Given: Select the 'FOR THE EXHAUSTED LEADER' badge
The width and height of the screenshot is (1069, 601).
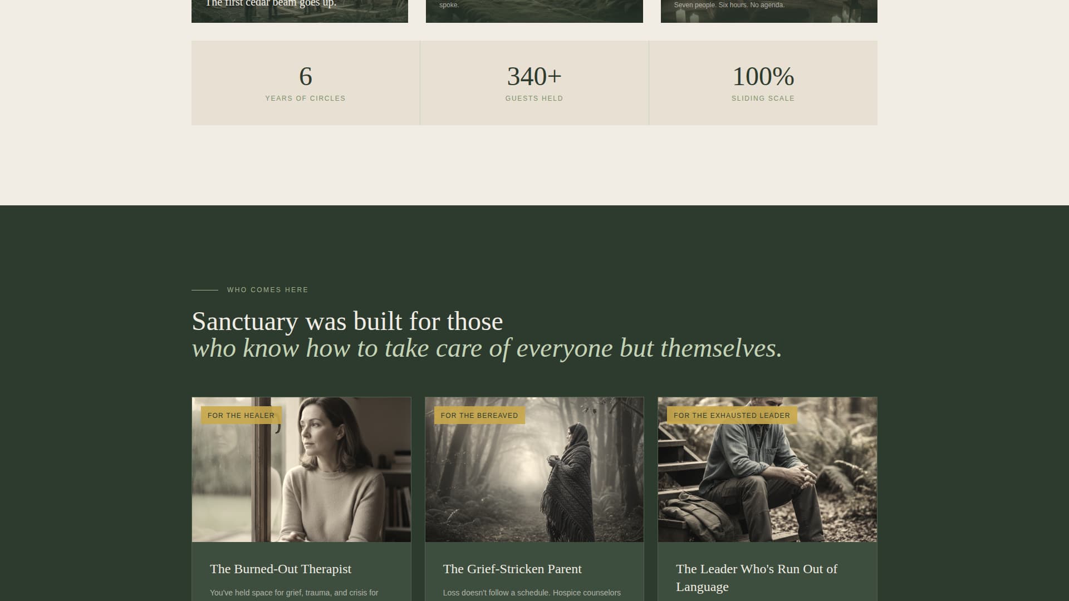Looking at the screenshot, I should tap(731, 415).
